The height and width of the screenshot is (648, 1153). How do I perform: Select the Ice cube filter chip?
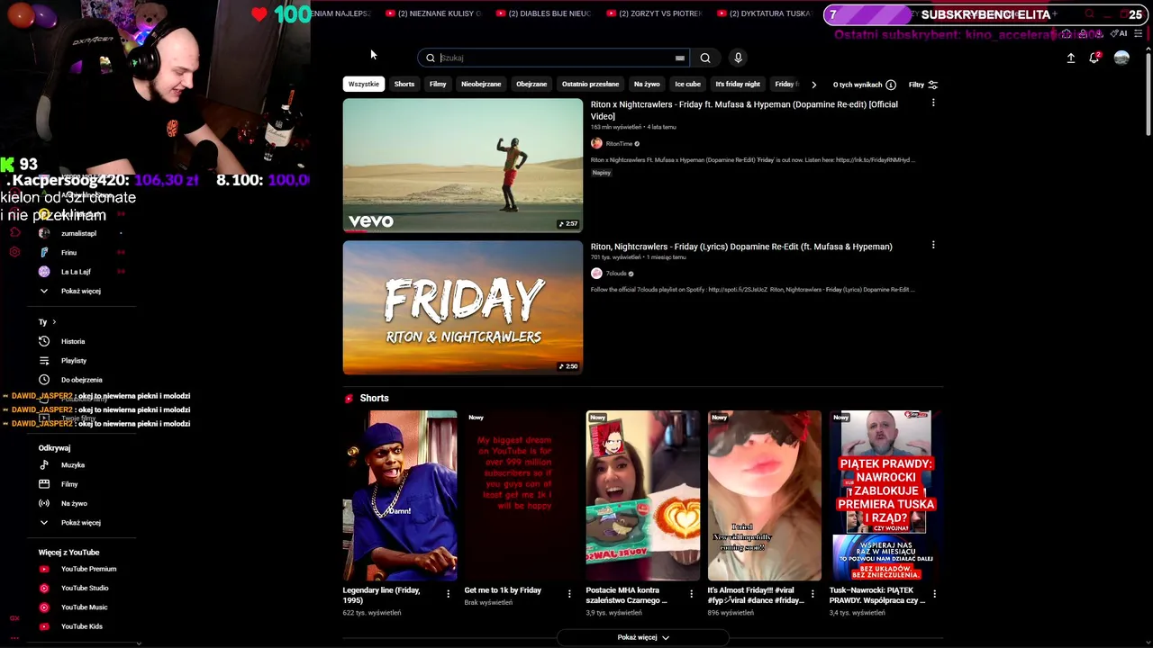pos(687,84)
